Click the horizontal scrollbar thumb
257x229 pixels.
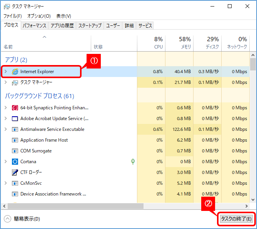pyautogui.click(x=75, y=206)
